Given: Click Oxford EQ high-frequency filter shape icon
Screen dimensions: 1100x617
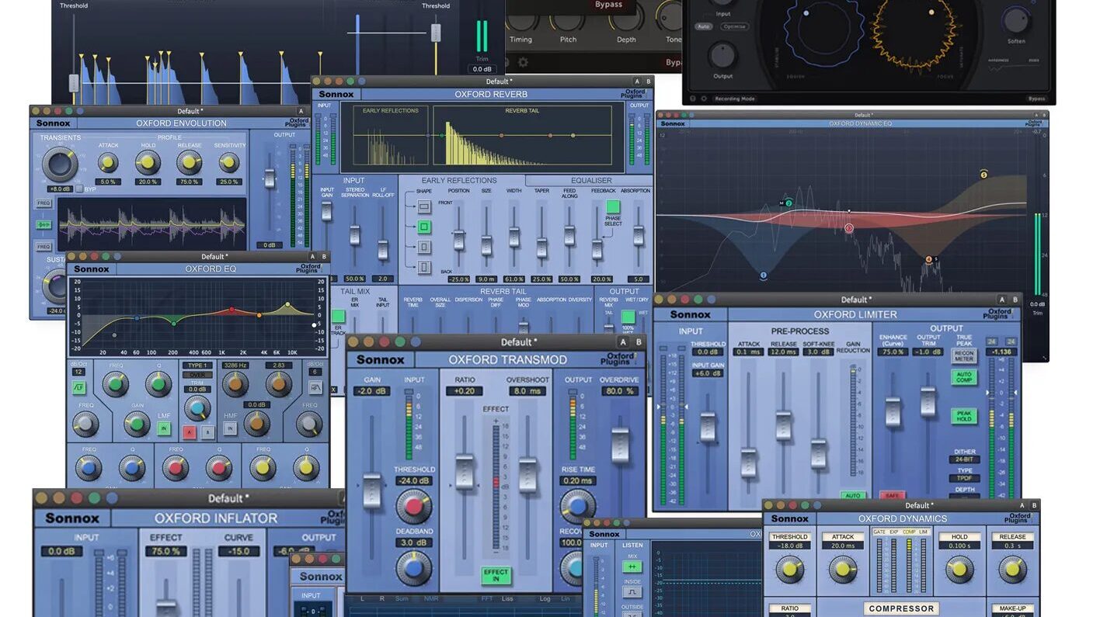Looking at the screenshot, I should (x=316, y=387).
